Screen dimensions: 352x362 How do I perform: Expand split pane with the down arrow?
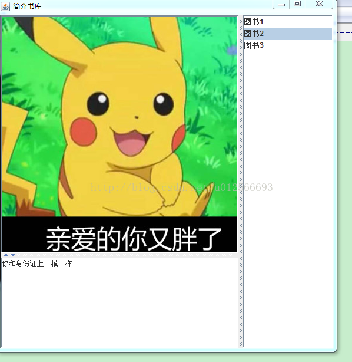point(13,255)
